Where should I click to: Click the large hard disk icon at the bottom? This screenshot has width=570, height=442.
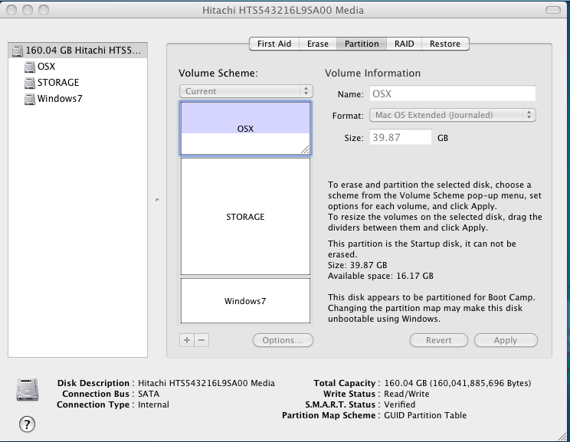[28, 389]
